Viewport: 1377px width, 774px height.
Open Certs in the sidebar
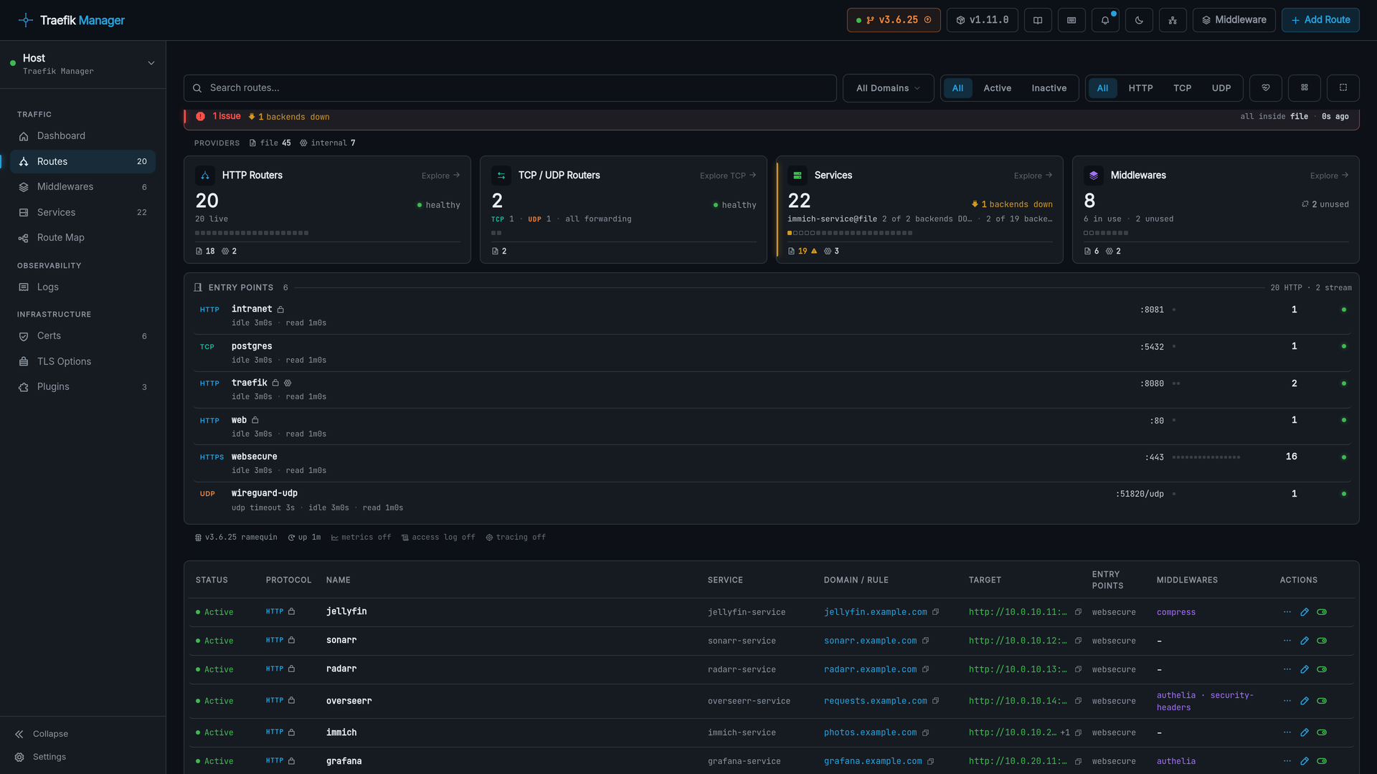[82, 336]
